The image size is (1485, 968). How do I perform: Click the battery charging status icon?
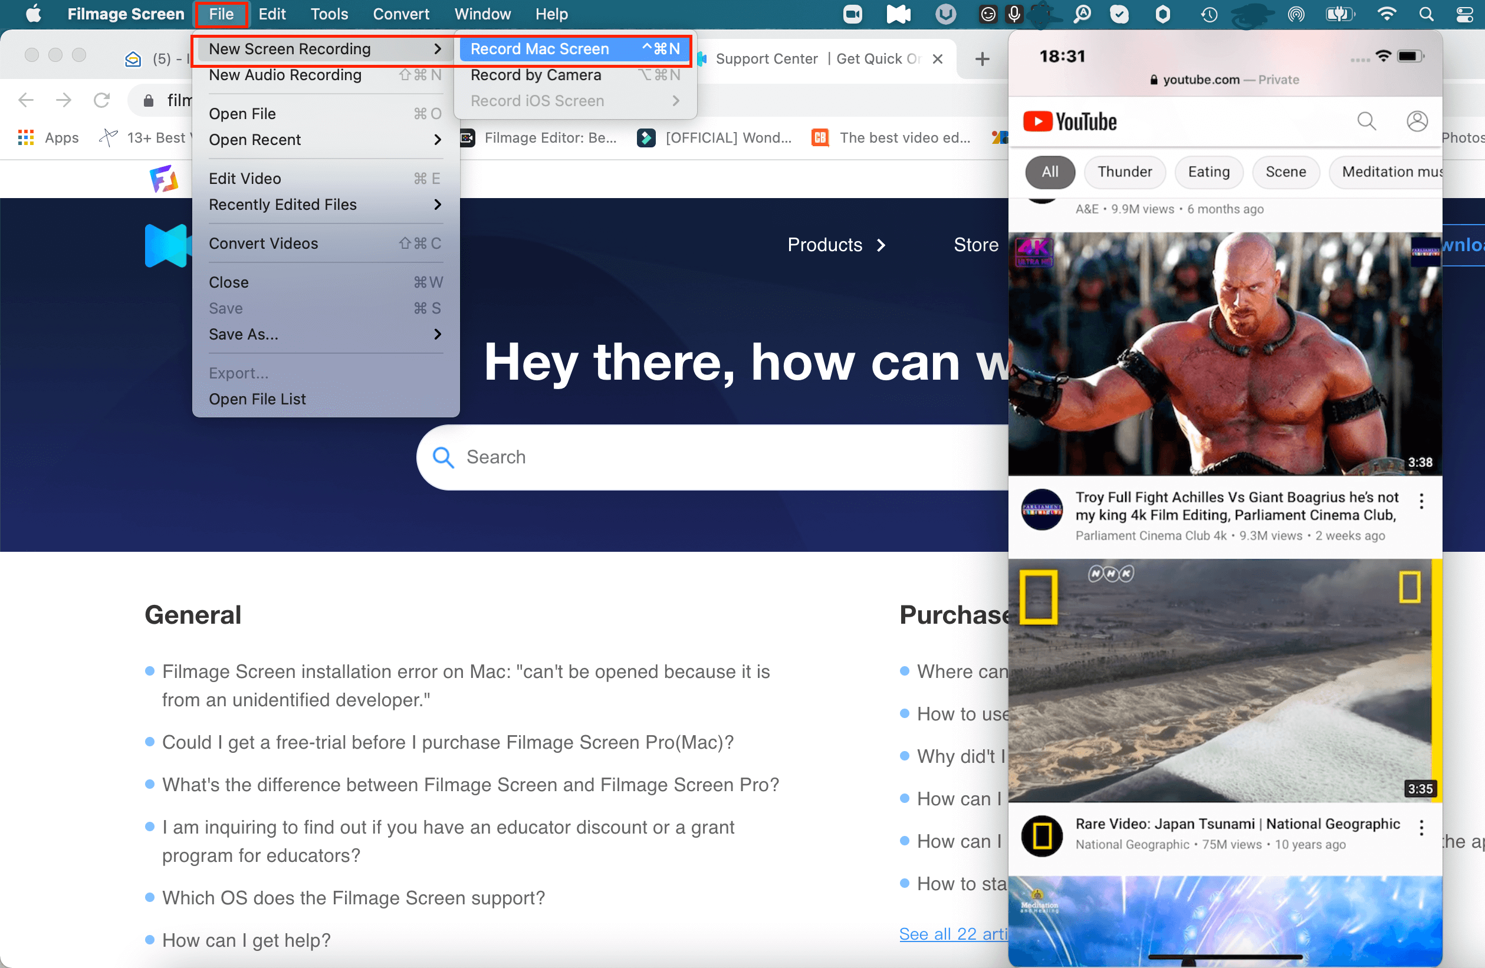(x=1339, y=14)
